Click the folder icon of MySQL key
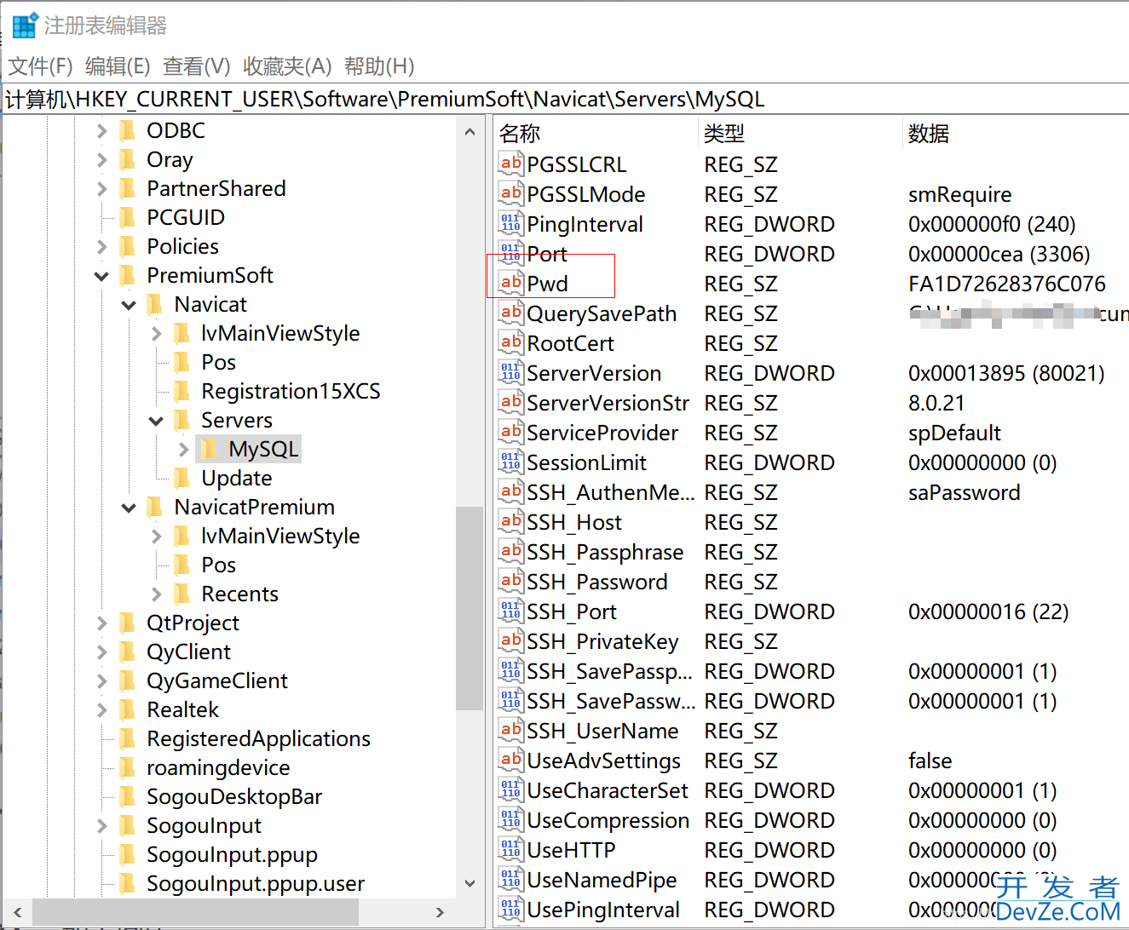 210,449
